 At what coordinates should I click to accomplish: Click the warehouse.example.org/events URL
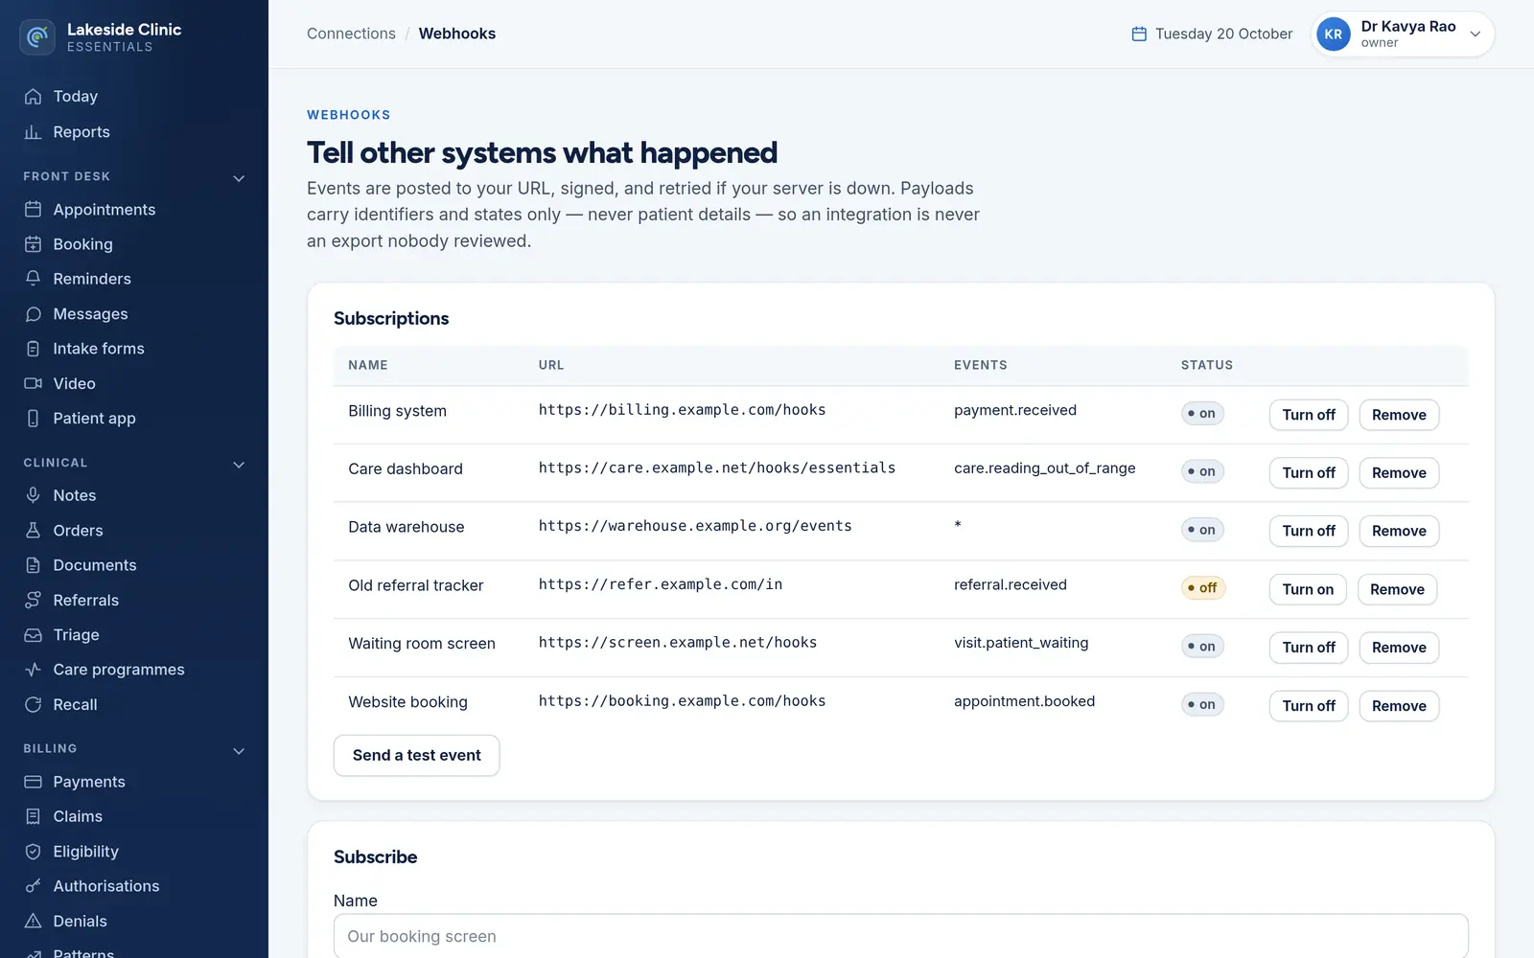tap(695, 526)
